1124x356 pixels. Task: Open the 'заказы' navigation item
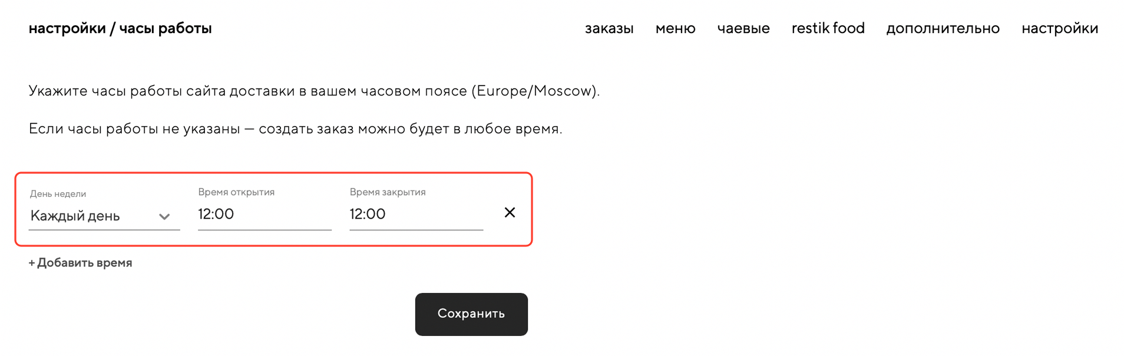(x=609, y=28)
